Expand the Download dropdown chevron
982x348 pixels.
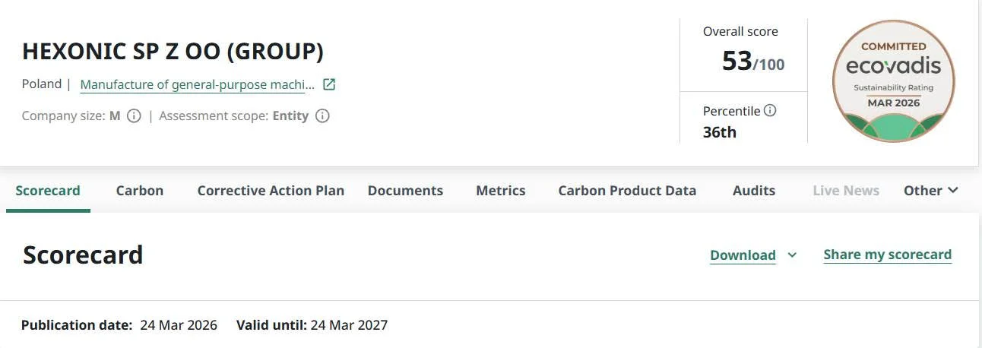(792, 255)
